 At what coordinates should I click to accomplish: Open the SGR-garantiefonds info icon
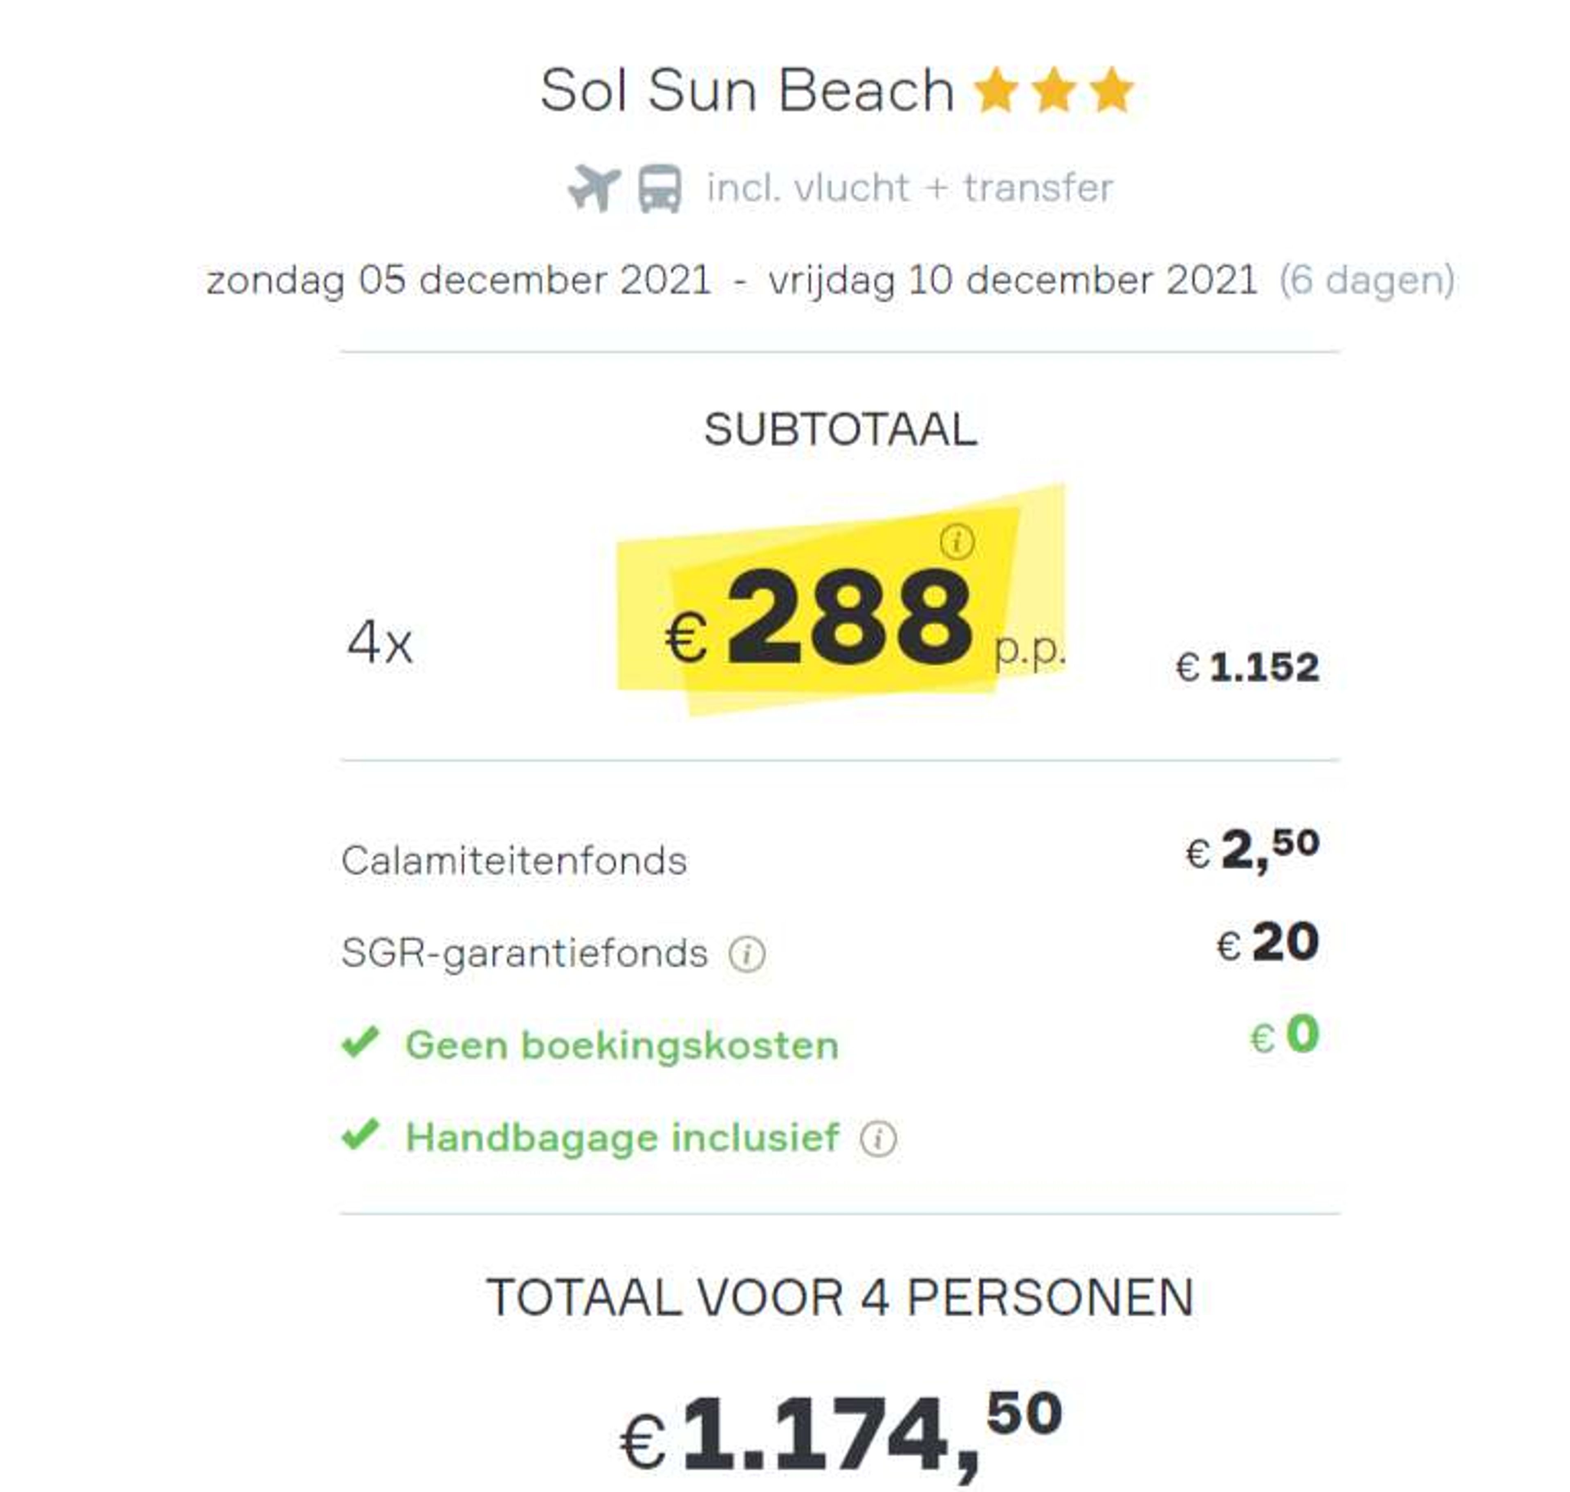tap(747, 954)
